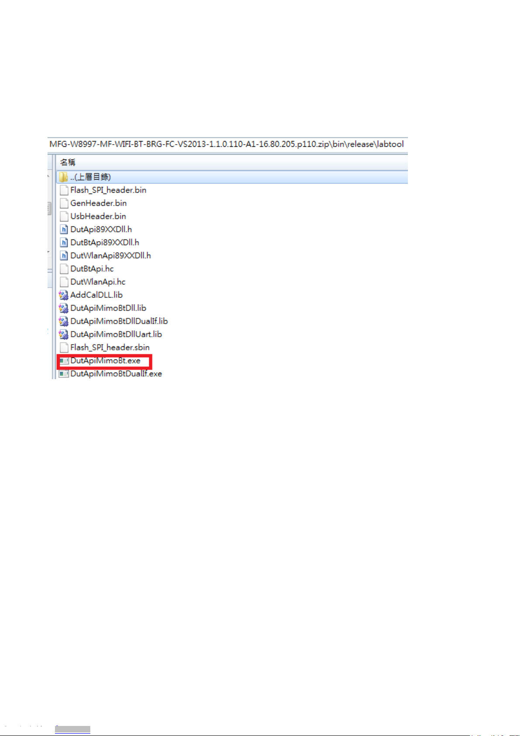This screenshot has height=736, width=520.
Task: Click the DutWlanApi.hc file icon
Action: click(x=64, y=282)
